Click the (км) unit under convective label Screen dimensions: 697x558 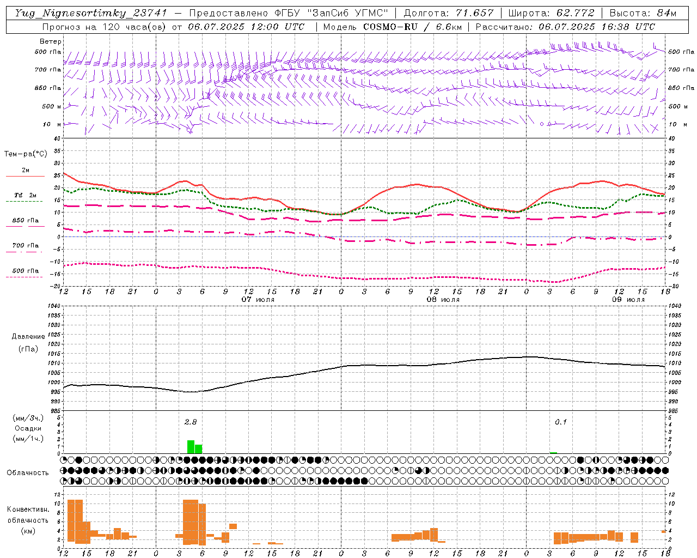pos(28,531)
